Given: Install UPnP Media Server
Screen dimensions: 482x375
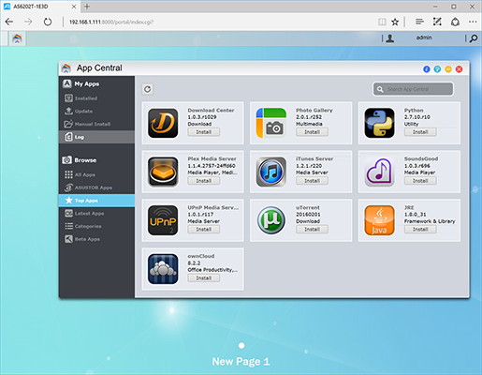Looking at the screenshot, I should point(204,230).
